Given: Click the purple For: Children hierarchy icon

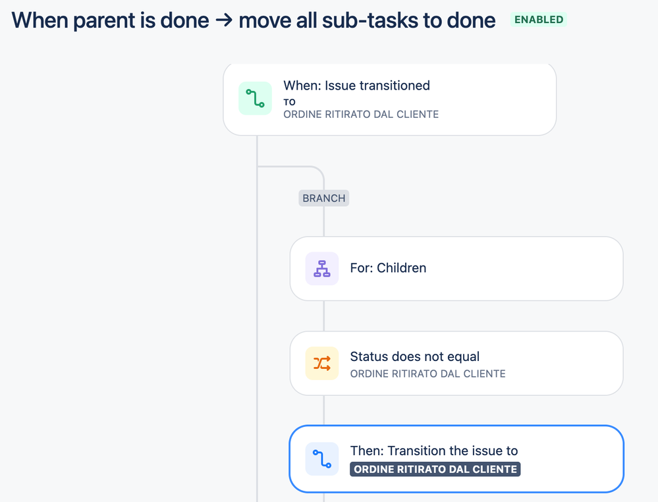Looking at the screenshot, I should point(322,269).
